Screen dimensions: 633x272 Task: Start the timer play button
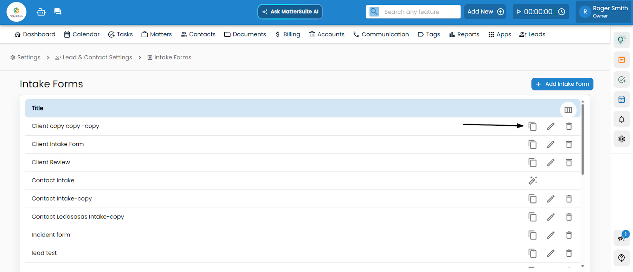(519, 12)
